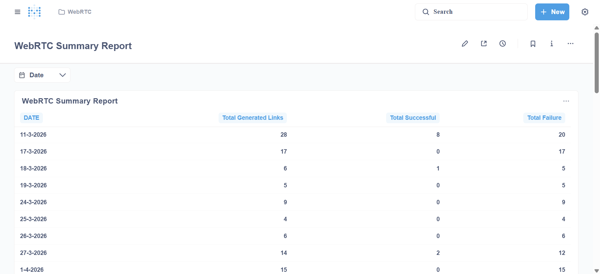Click the calendar icon in Date filter
Screen dimensions: 600x274
point(22,75)
